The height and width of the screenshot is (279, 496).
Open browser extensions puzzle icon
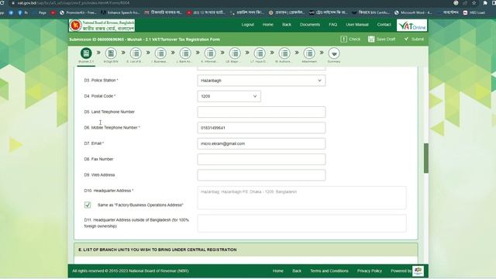click(485, 3)
